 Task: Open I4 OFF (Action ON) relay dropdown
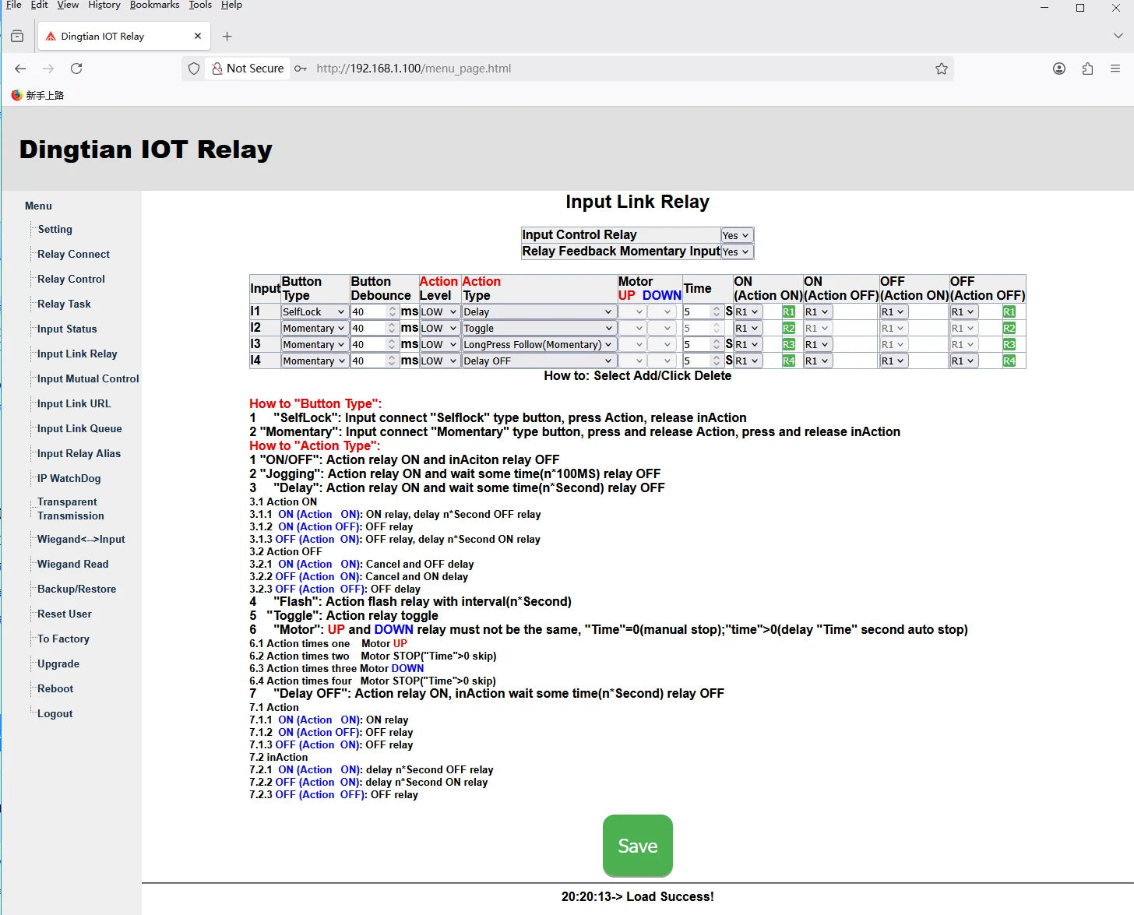[x=894, y=361]
